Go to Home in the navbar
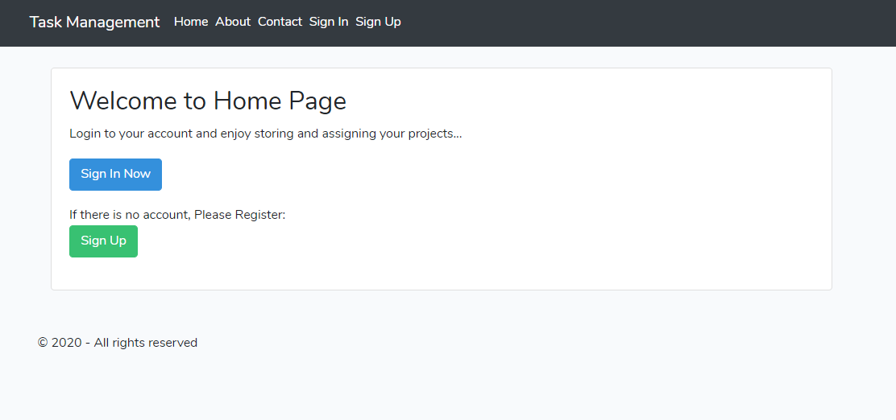The image size is (896, 420). coord(191,22)
